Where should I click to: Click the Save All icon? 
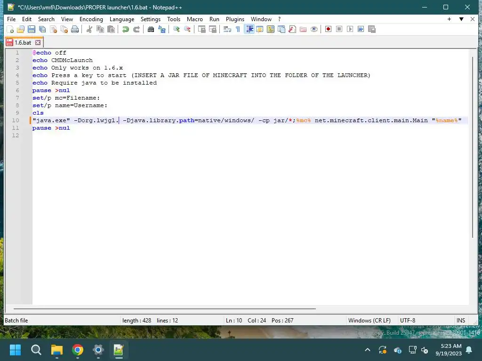(x=42, y=29)
